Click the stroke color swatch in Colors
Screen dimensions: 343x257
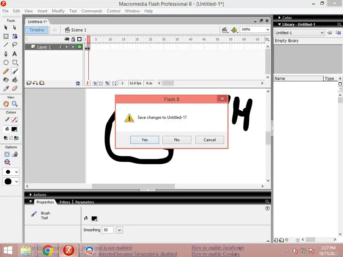point(14,119)
